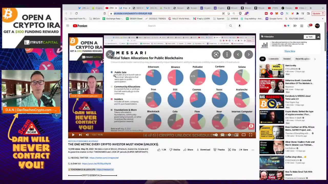Viewport: 328px width, 184px height.
Task: Create a clip with the Clip button
Action: point(232,150)
